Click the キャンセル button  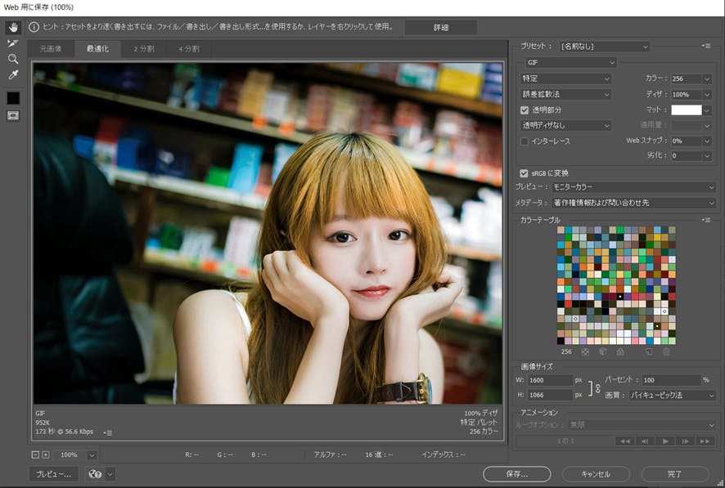click(595, 473)
